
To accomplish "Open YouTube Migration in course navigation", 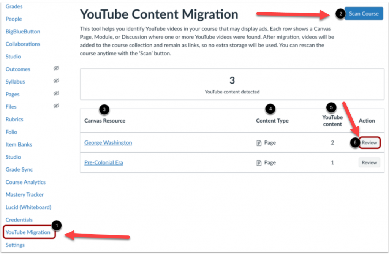I will (x=28, y=232).
